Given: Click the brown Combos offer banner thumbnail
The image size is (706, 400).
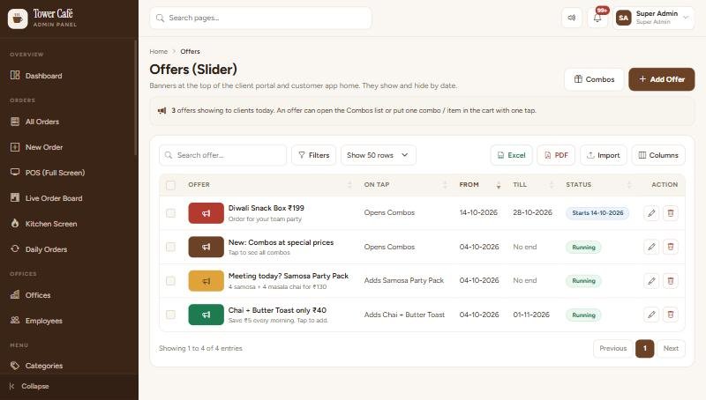Looking at the screenshot, I should [206, 247].
